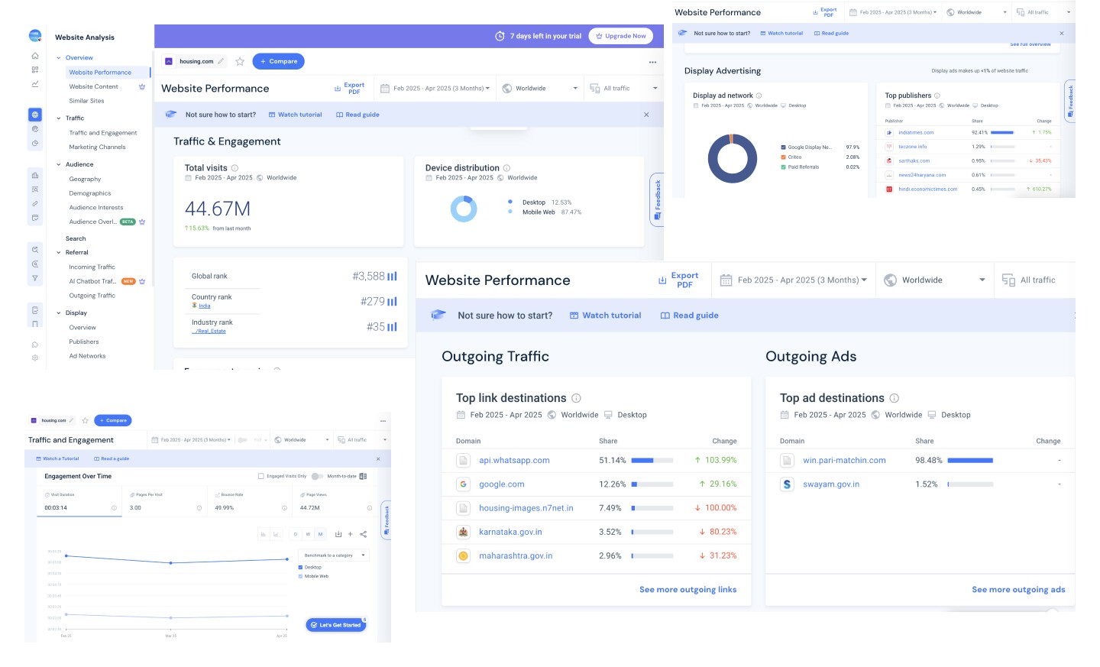This screenshot has height=667, width=1100.
Task: Click the share bar for api.whatsapp.com
Action: [652, 461]
